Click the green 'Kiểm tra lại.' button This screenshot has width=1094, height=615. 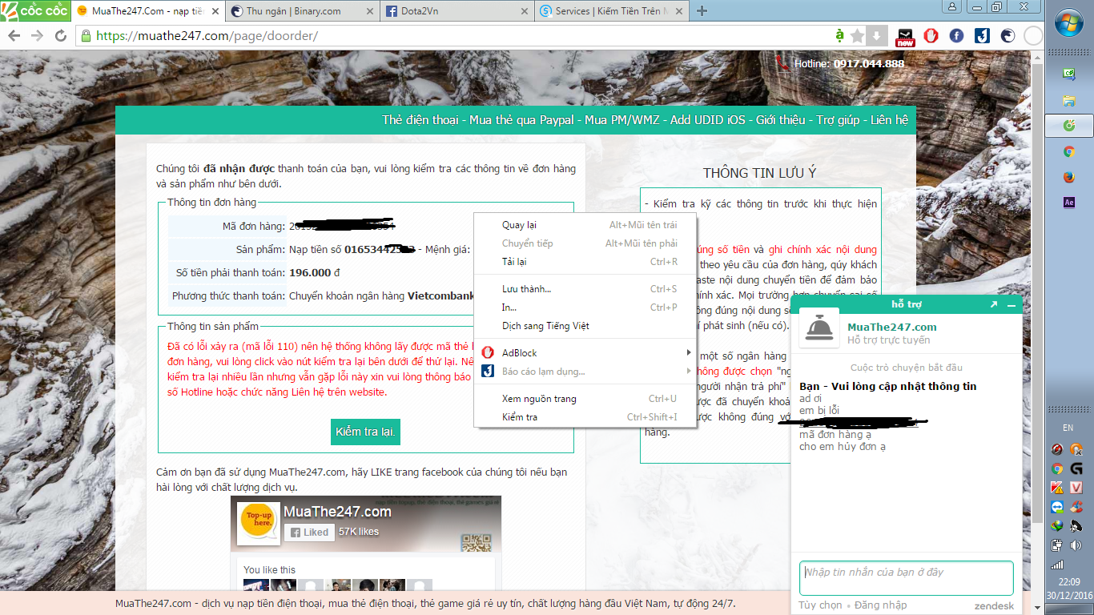click(x=365, y=432)
